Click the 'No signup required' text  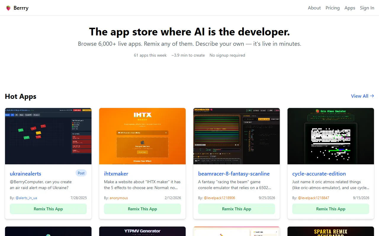pyautogui.click(x=227, y=55)
